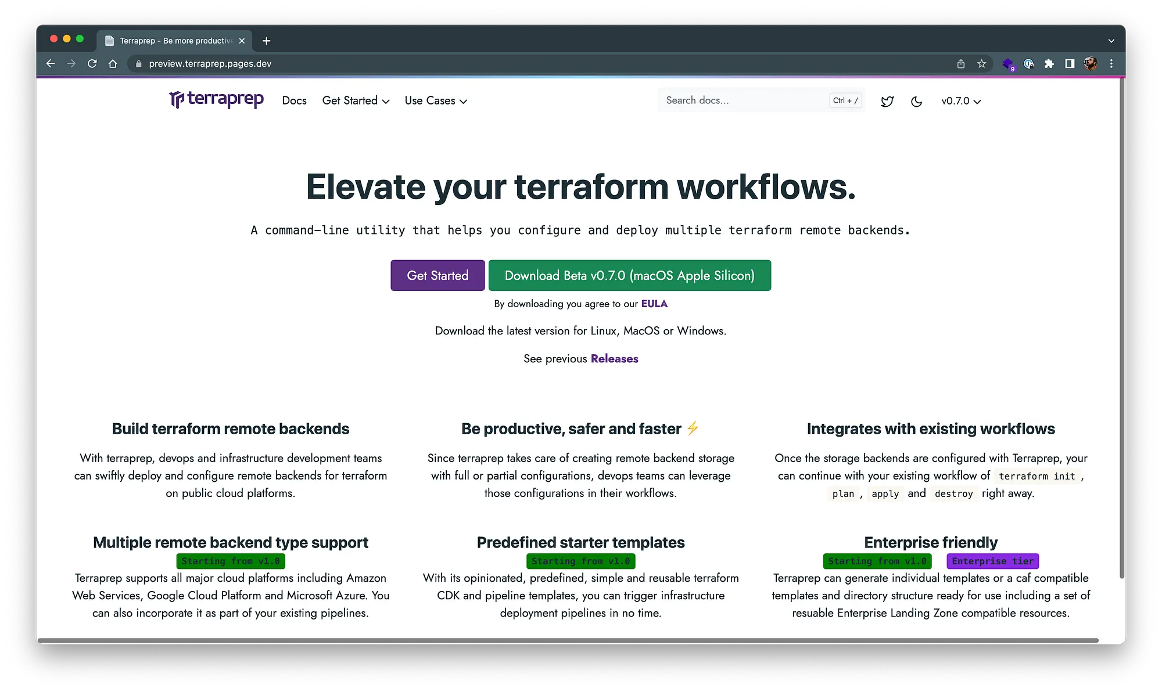This screenshot has height=692, width=1162.
Task: Open the EULA link
Action: coord(654,304)
